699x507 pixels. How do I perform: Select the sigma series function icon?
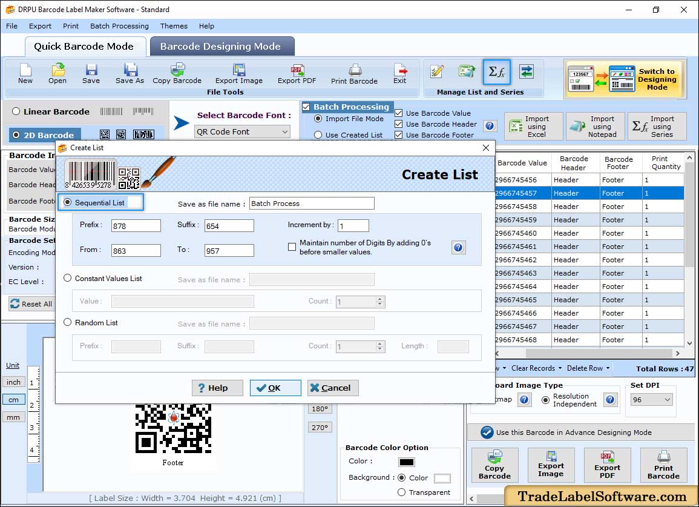click(x=497, y=71)
